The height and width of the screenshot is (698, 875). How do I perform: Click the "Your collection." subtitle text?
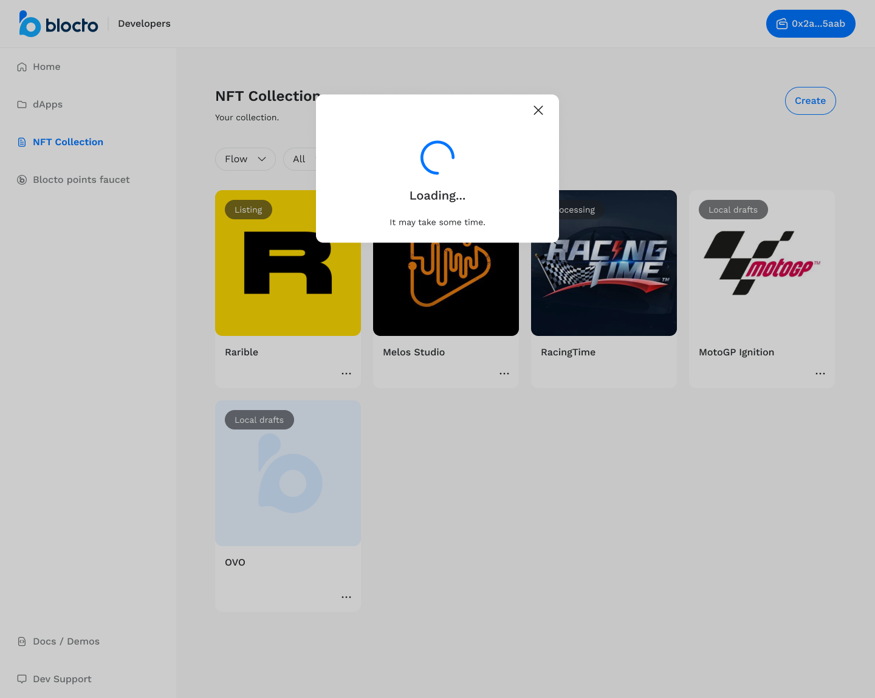point(247,117)
